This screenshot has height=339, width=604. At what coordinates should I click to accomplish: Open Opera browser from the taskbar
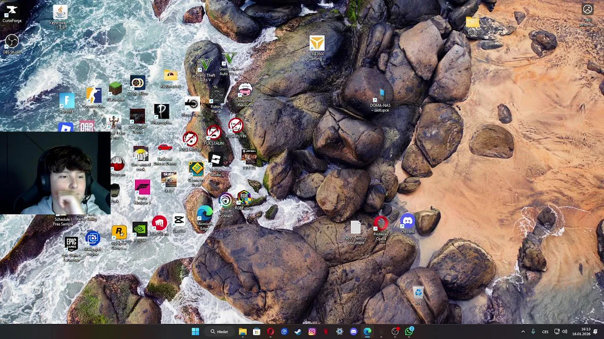pos(270,331)
